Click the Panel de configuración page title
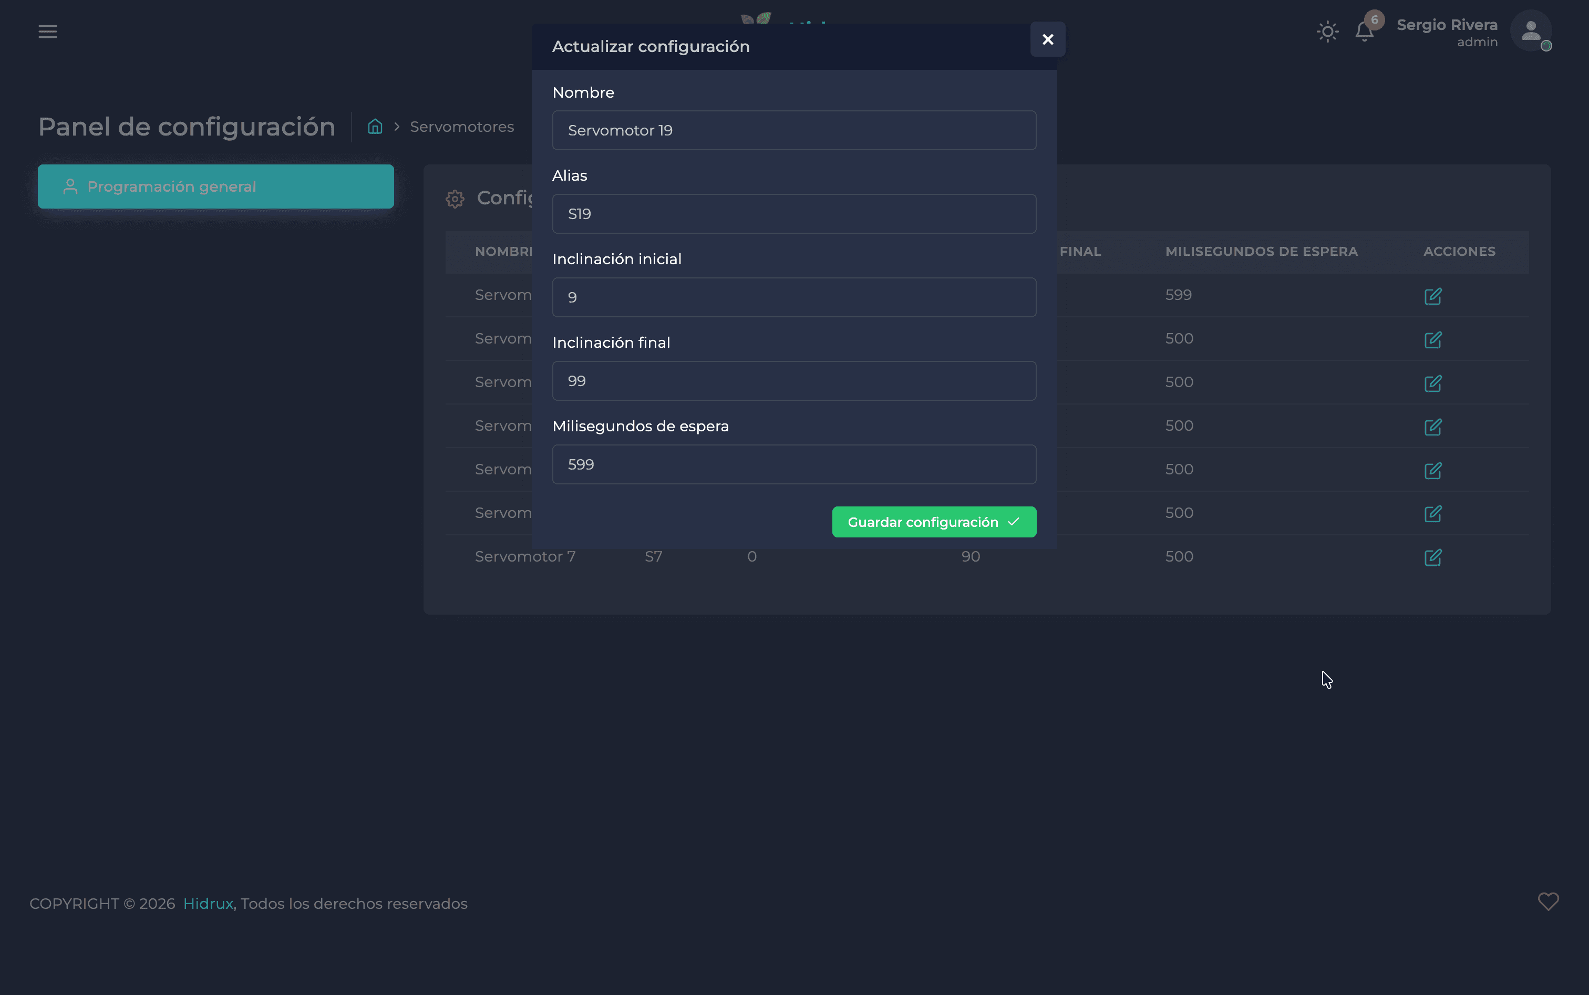Screen dimensions: 1589x995 click(x=187, y=127)
